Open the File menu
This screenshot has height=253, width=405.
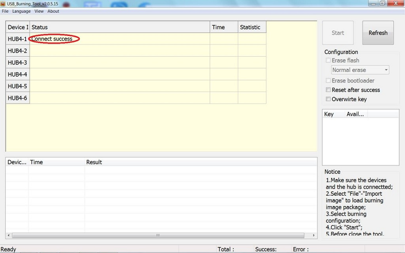pyautogui.click(x=5, y=11)
